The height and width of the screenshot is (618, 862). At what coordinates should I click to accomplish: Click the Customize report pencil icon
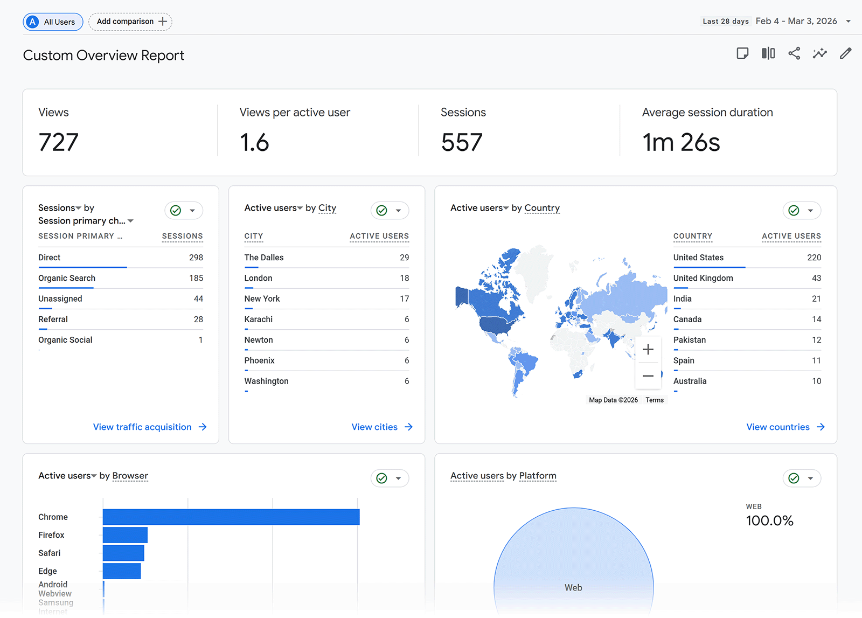pos(845,53)
